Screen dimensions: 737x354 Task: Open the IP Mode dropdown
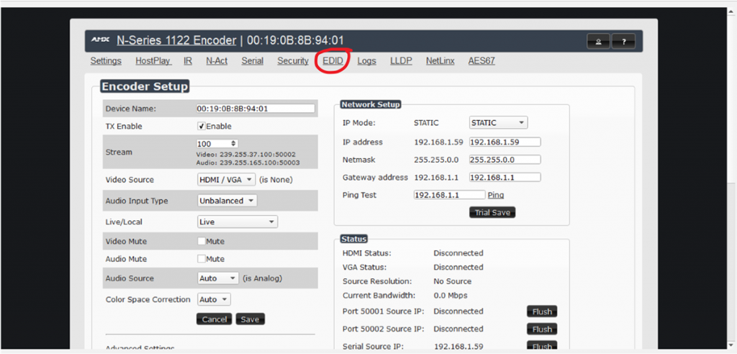coord(498,123)
